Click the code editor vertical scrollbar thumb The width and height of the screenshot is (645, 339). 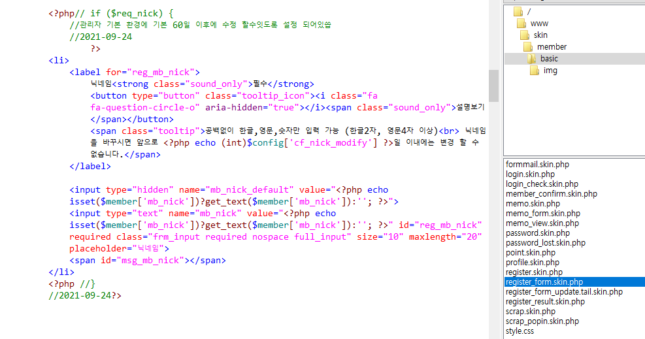pyautogui.click(x=493, y=86)
